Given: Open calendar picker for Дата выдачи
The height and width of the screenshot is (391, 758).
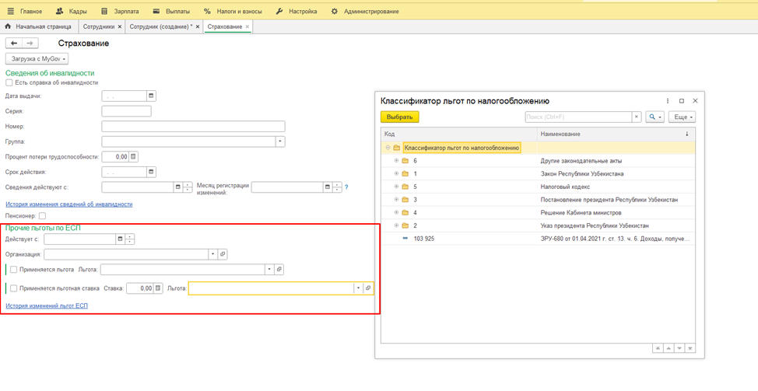Looking at the screenshot, I should [151, 96].
